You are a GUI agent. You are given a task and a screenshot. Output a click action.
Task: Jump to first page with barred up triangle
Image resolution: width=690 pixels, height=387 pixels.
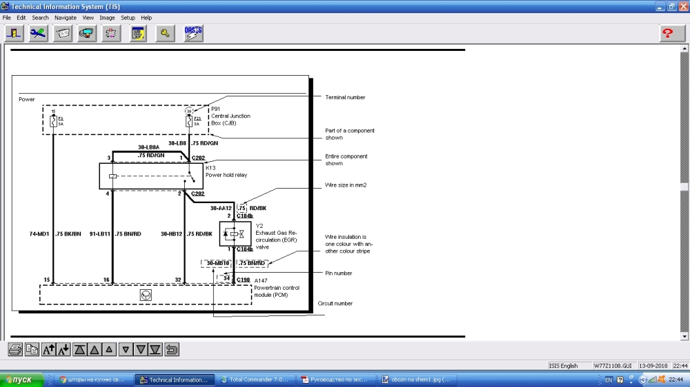click(80, 350)
